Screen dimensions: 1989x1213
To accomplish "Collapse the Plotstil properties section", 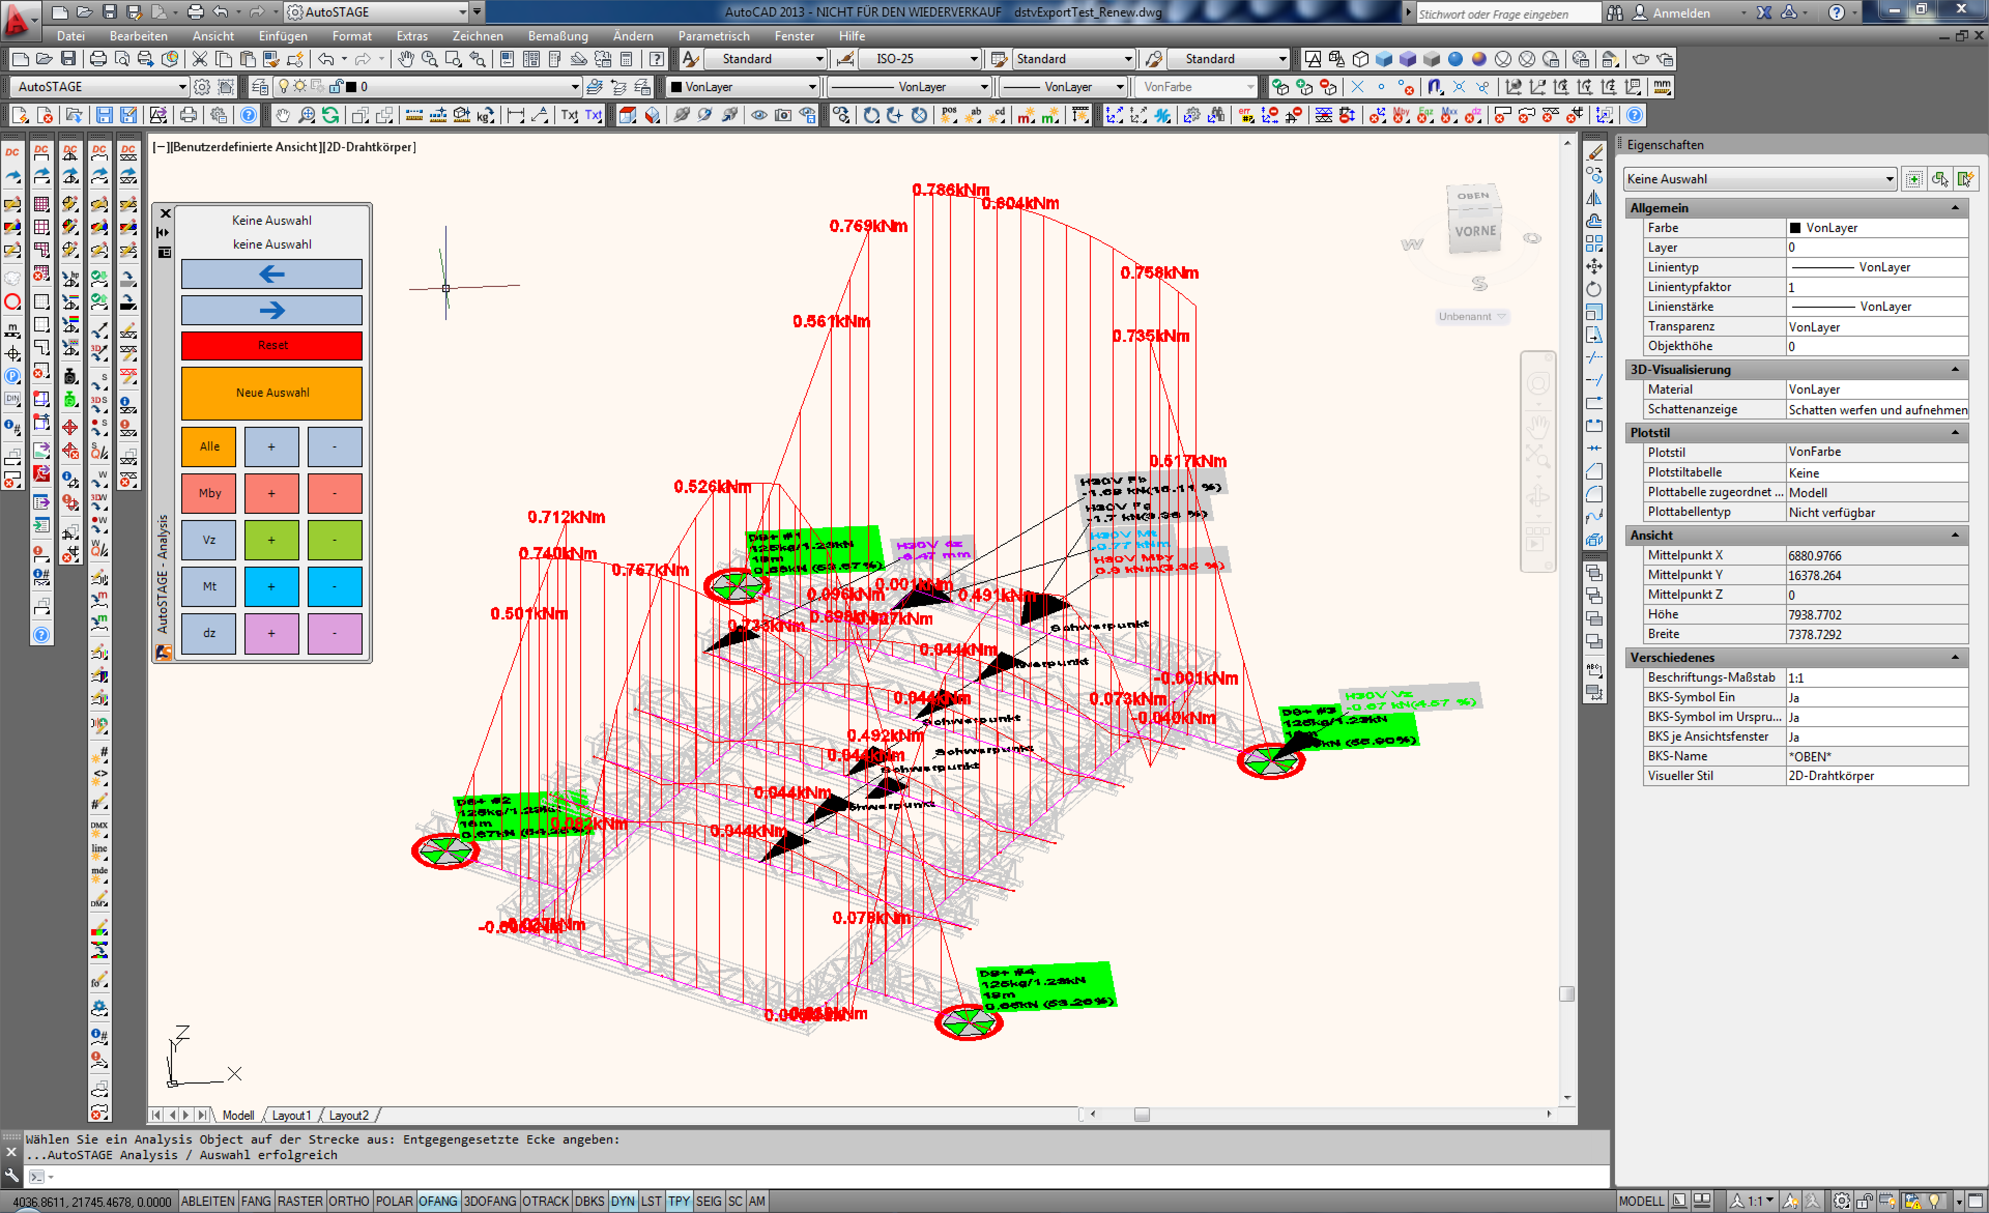I will pos(1955,432).
